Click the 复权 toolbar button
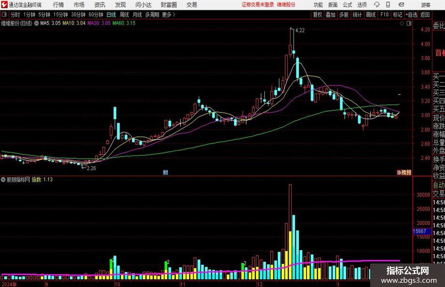This screenshot has height=287, width=445. [x=317, y=15]
